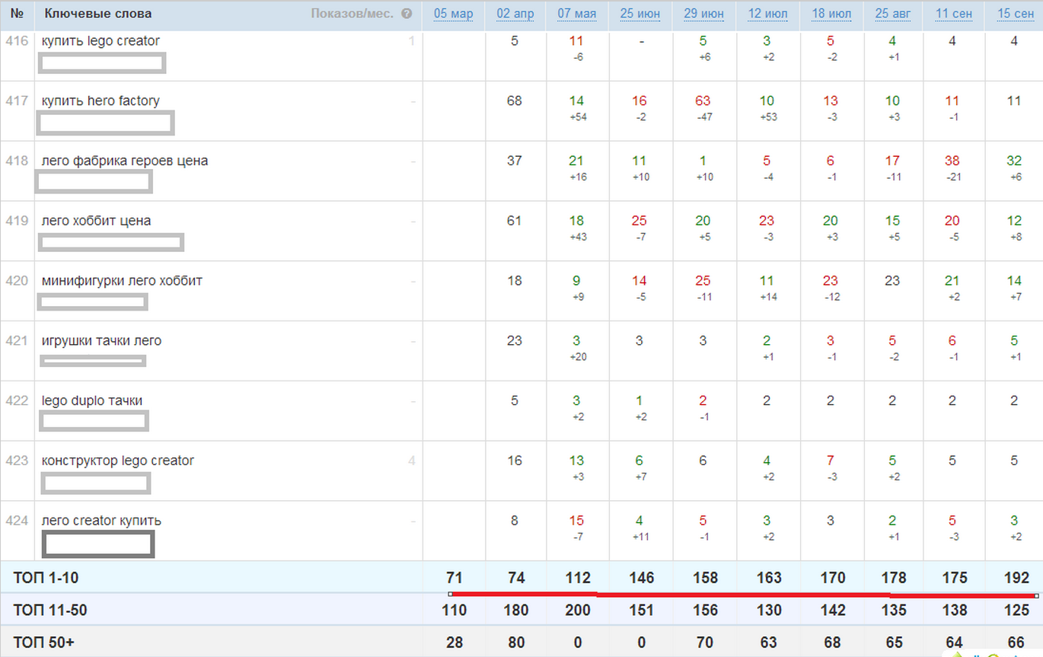Click the 29 июн date header

[x=704, y=14]
